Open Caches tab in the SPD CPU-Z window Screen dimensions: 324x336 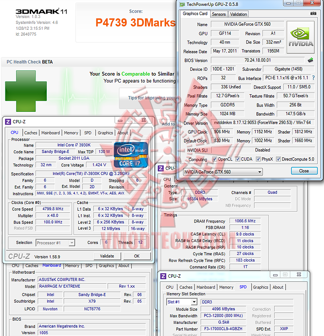point(186,287)
